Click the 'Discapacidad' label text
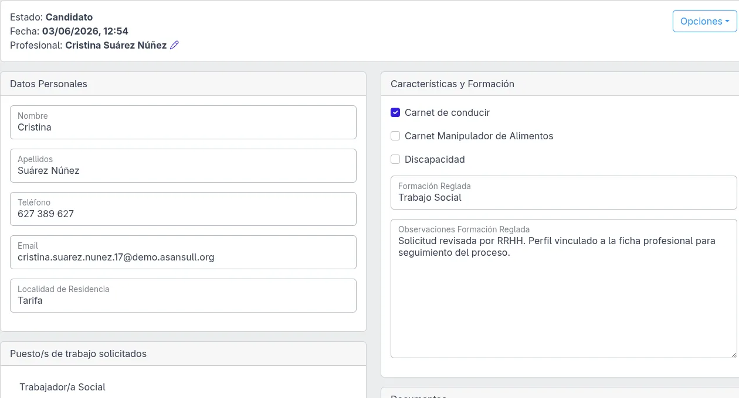Screen dimensions: 739x398 435,159
